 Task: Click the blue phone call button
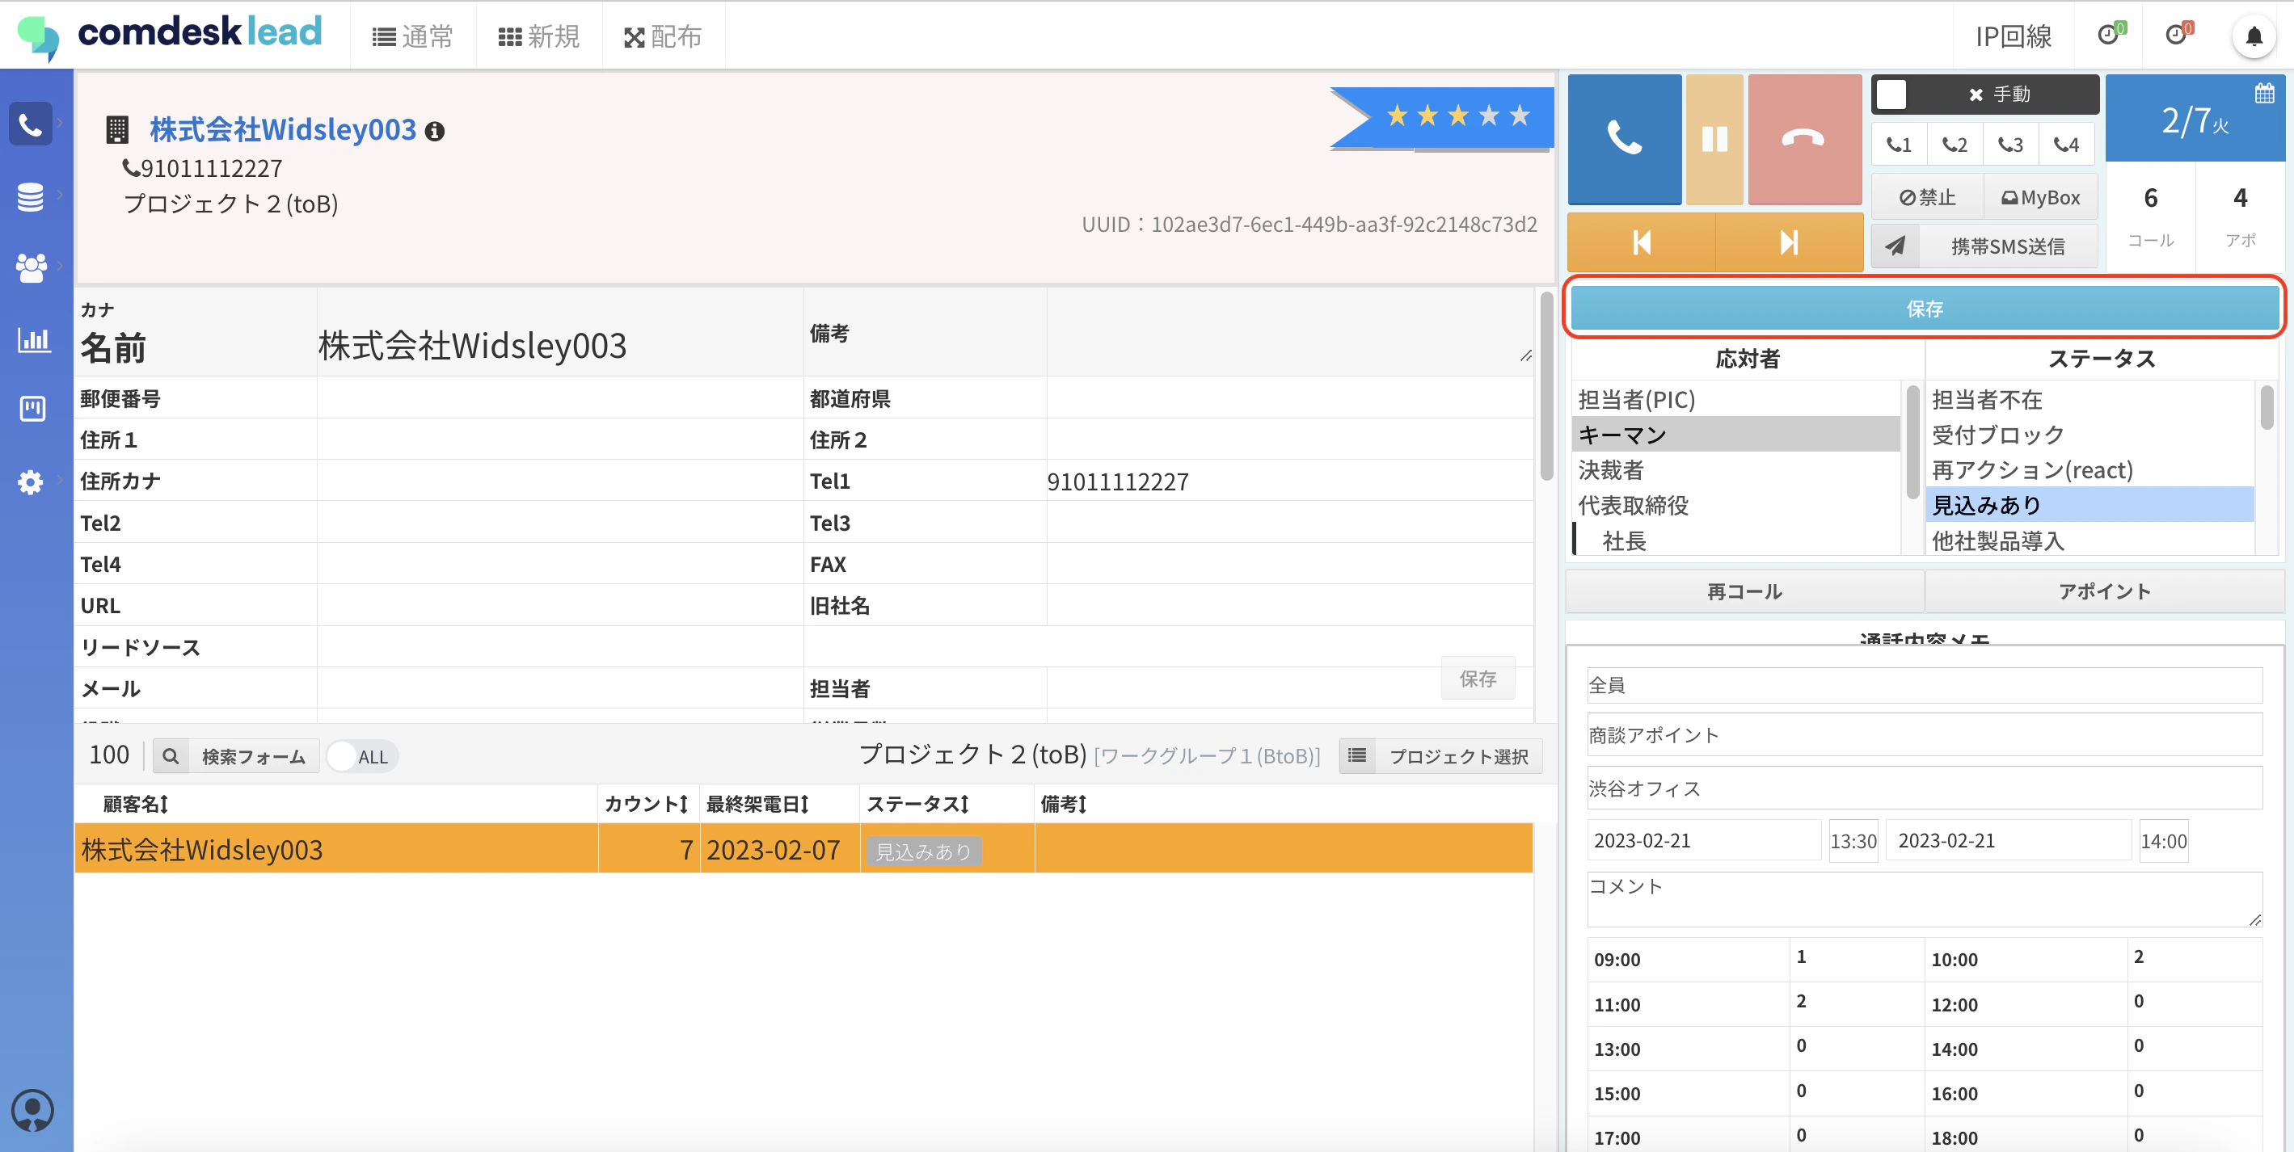[x=1623, y=139]
